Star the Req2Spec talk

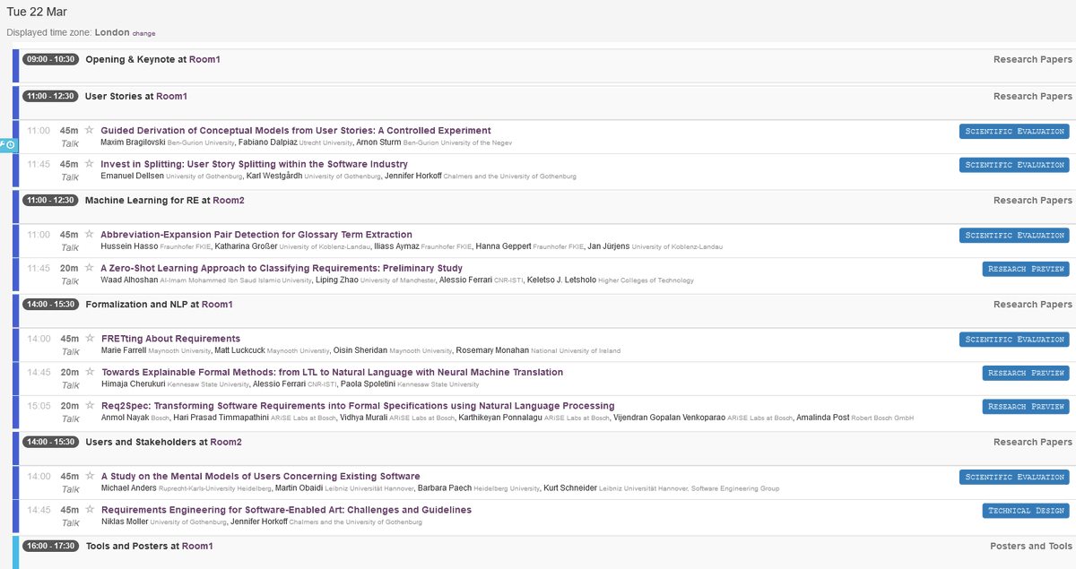pyautogui.click(x=89, y=406)
